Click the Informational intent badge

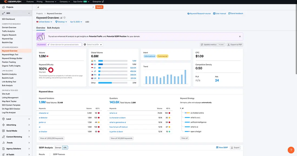(x=150, y=56)
